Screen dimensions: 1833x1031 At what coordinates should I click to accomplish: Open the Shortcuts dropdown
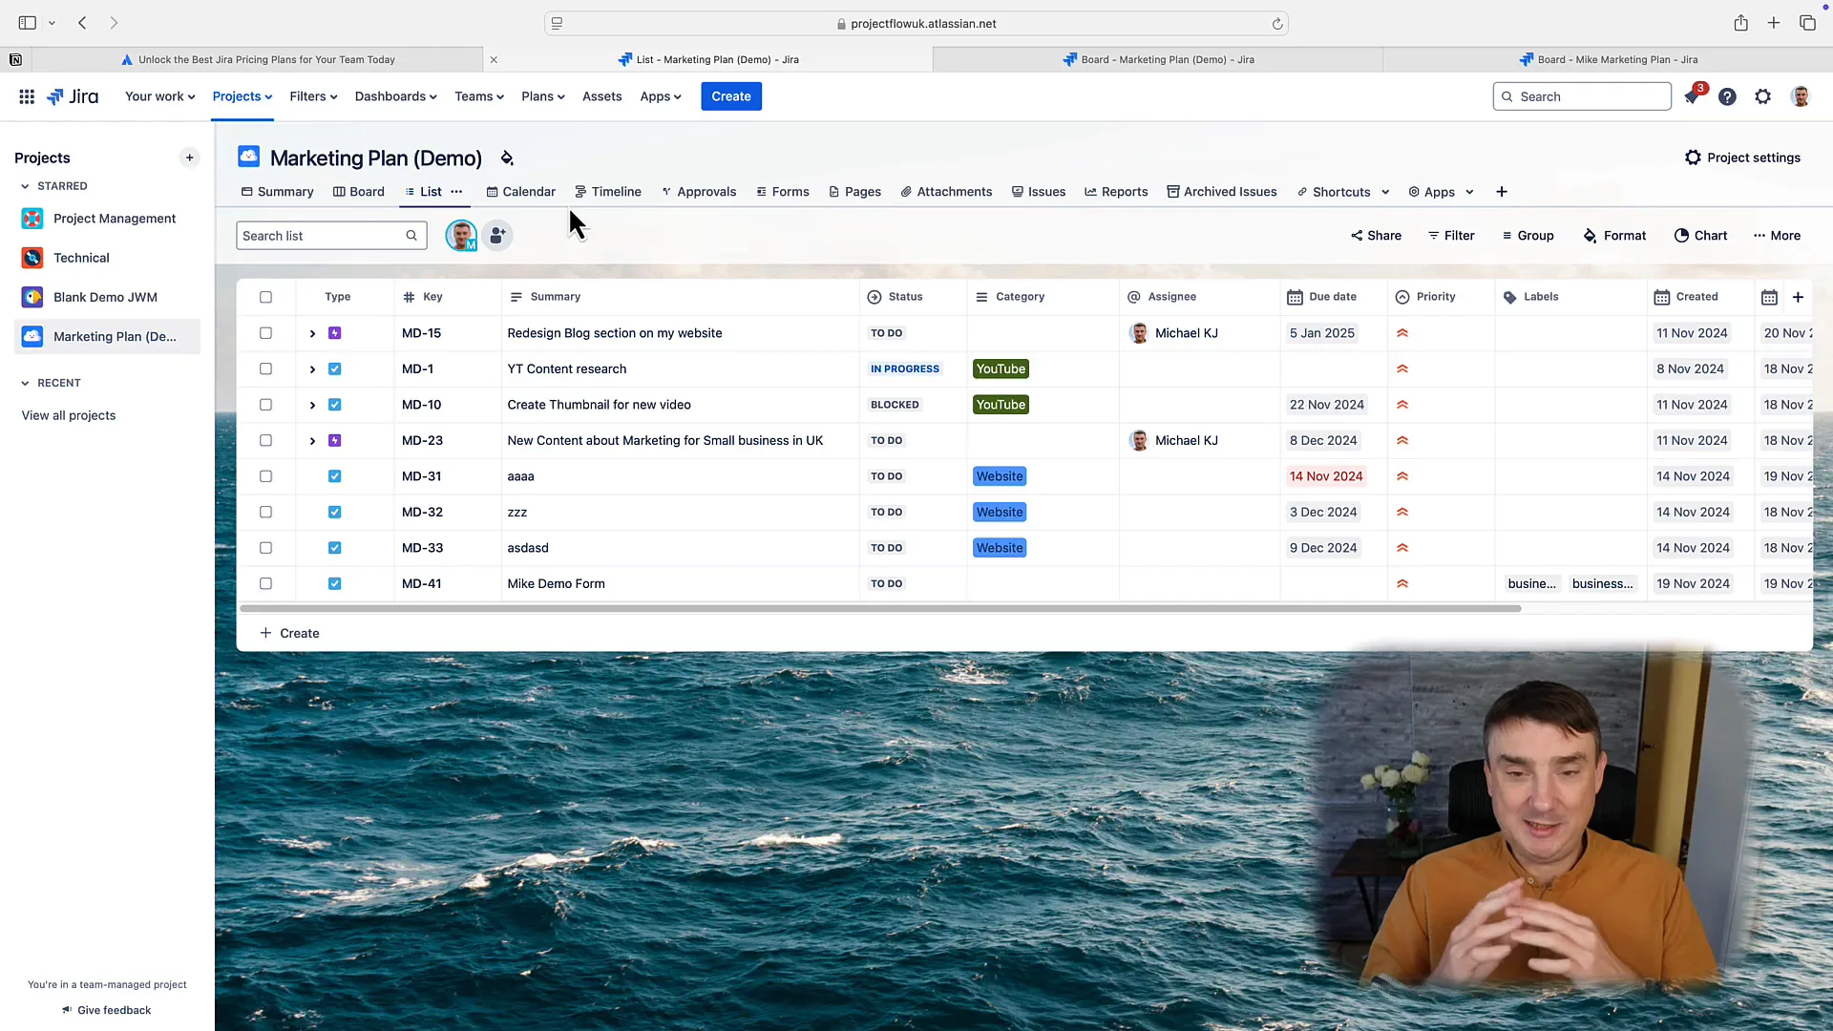click(1343, 192)
